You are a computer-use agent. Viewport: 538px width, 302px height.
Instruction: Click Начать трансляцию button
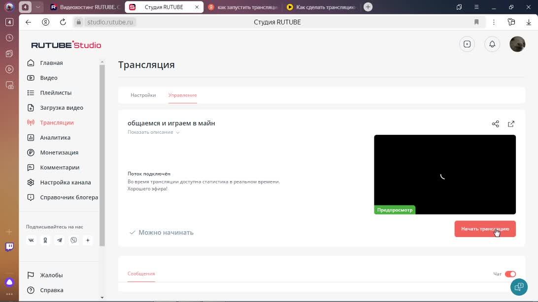tap(485, 229)
